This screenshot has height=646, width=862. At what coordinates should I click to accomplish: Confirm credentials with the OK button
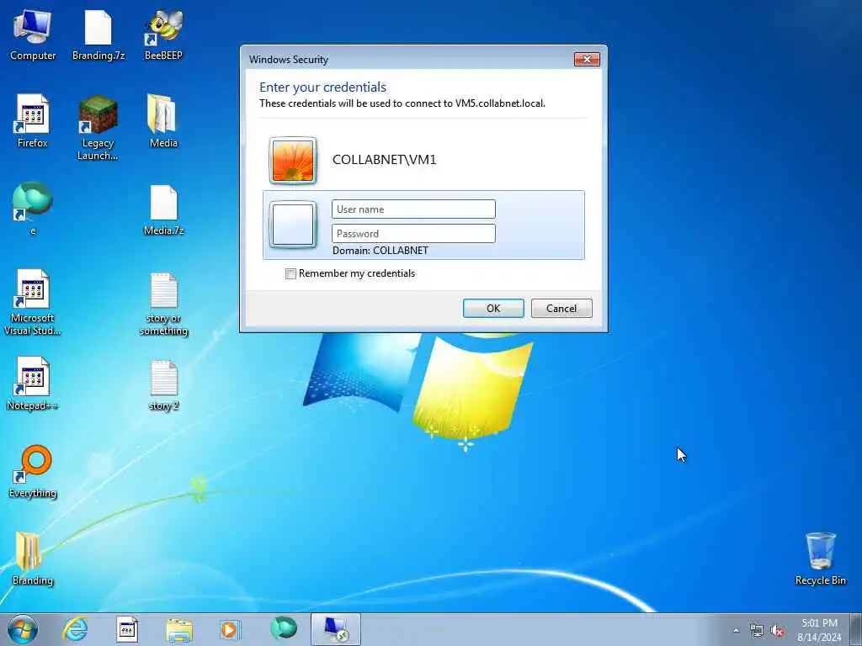coord(493,308)
